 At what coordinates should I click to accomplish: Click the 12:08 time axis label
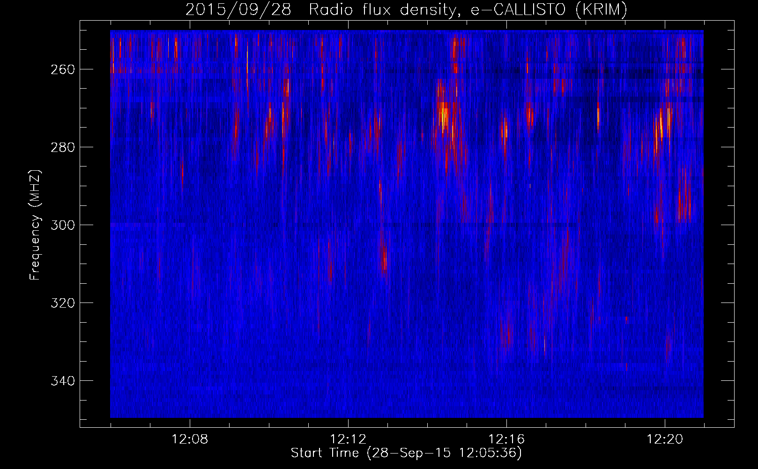(190, 439)
